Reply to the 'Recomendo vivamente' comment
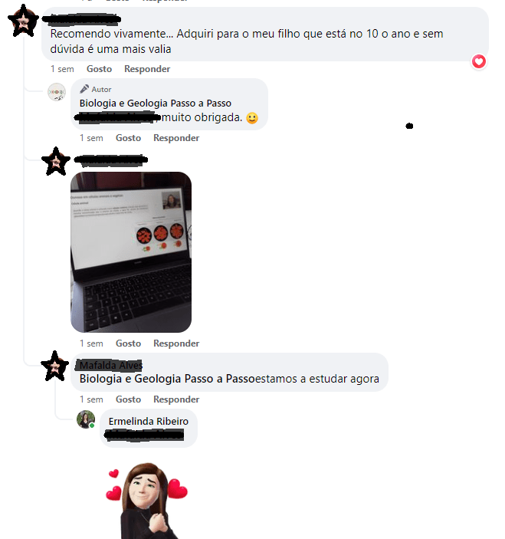The image size is (505, 539). pyautogui.click(x=147, y=69)
